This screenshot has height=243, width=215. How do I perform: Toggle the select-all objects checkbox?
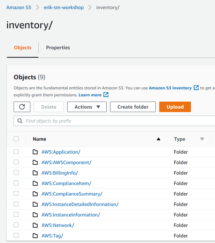pyautogui.click(x=16, y=139)
